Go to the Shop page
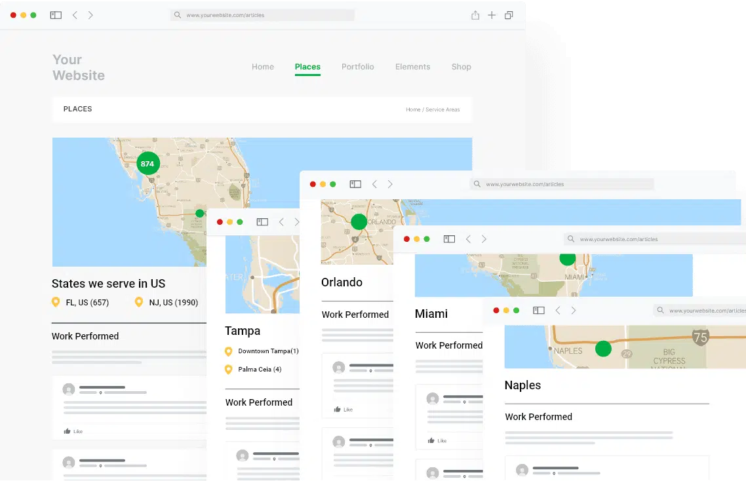 click(461, 67)
